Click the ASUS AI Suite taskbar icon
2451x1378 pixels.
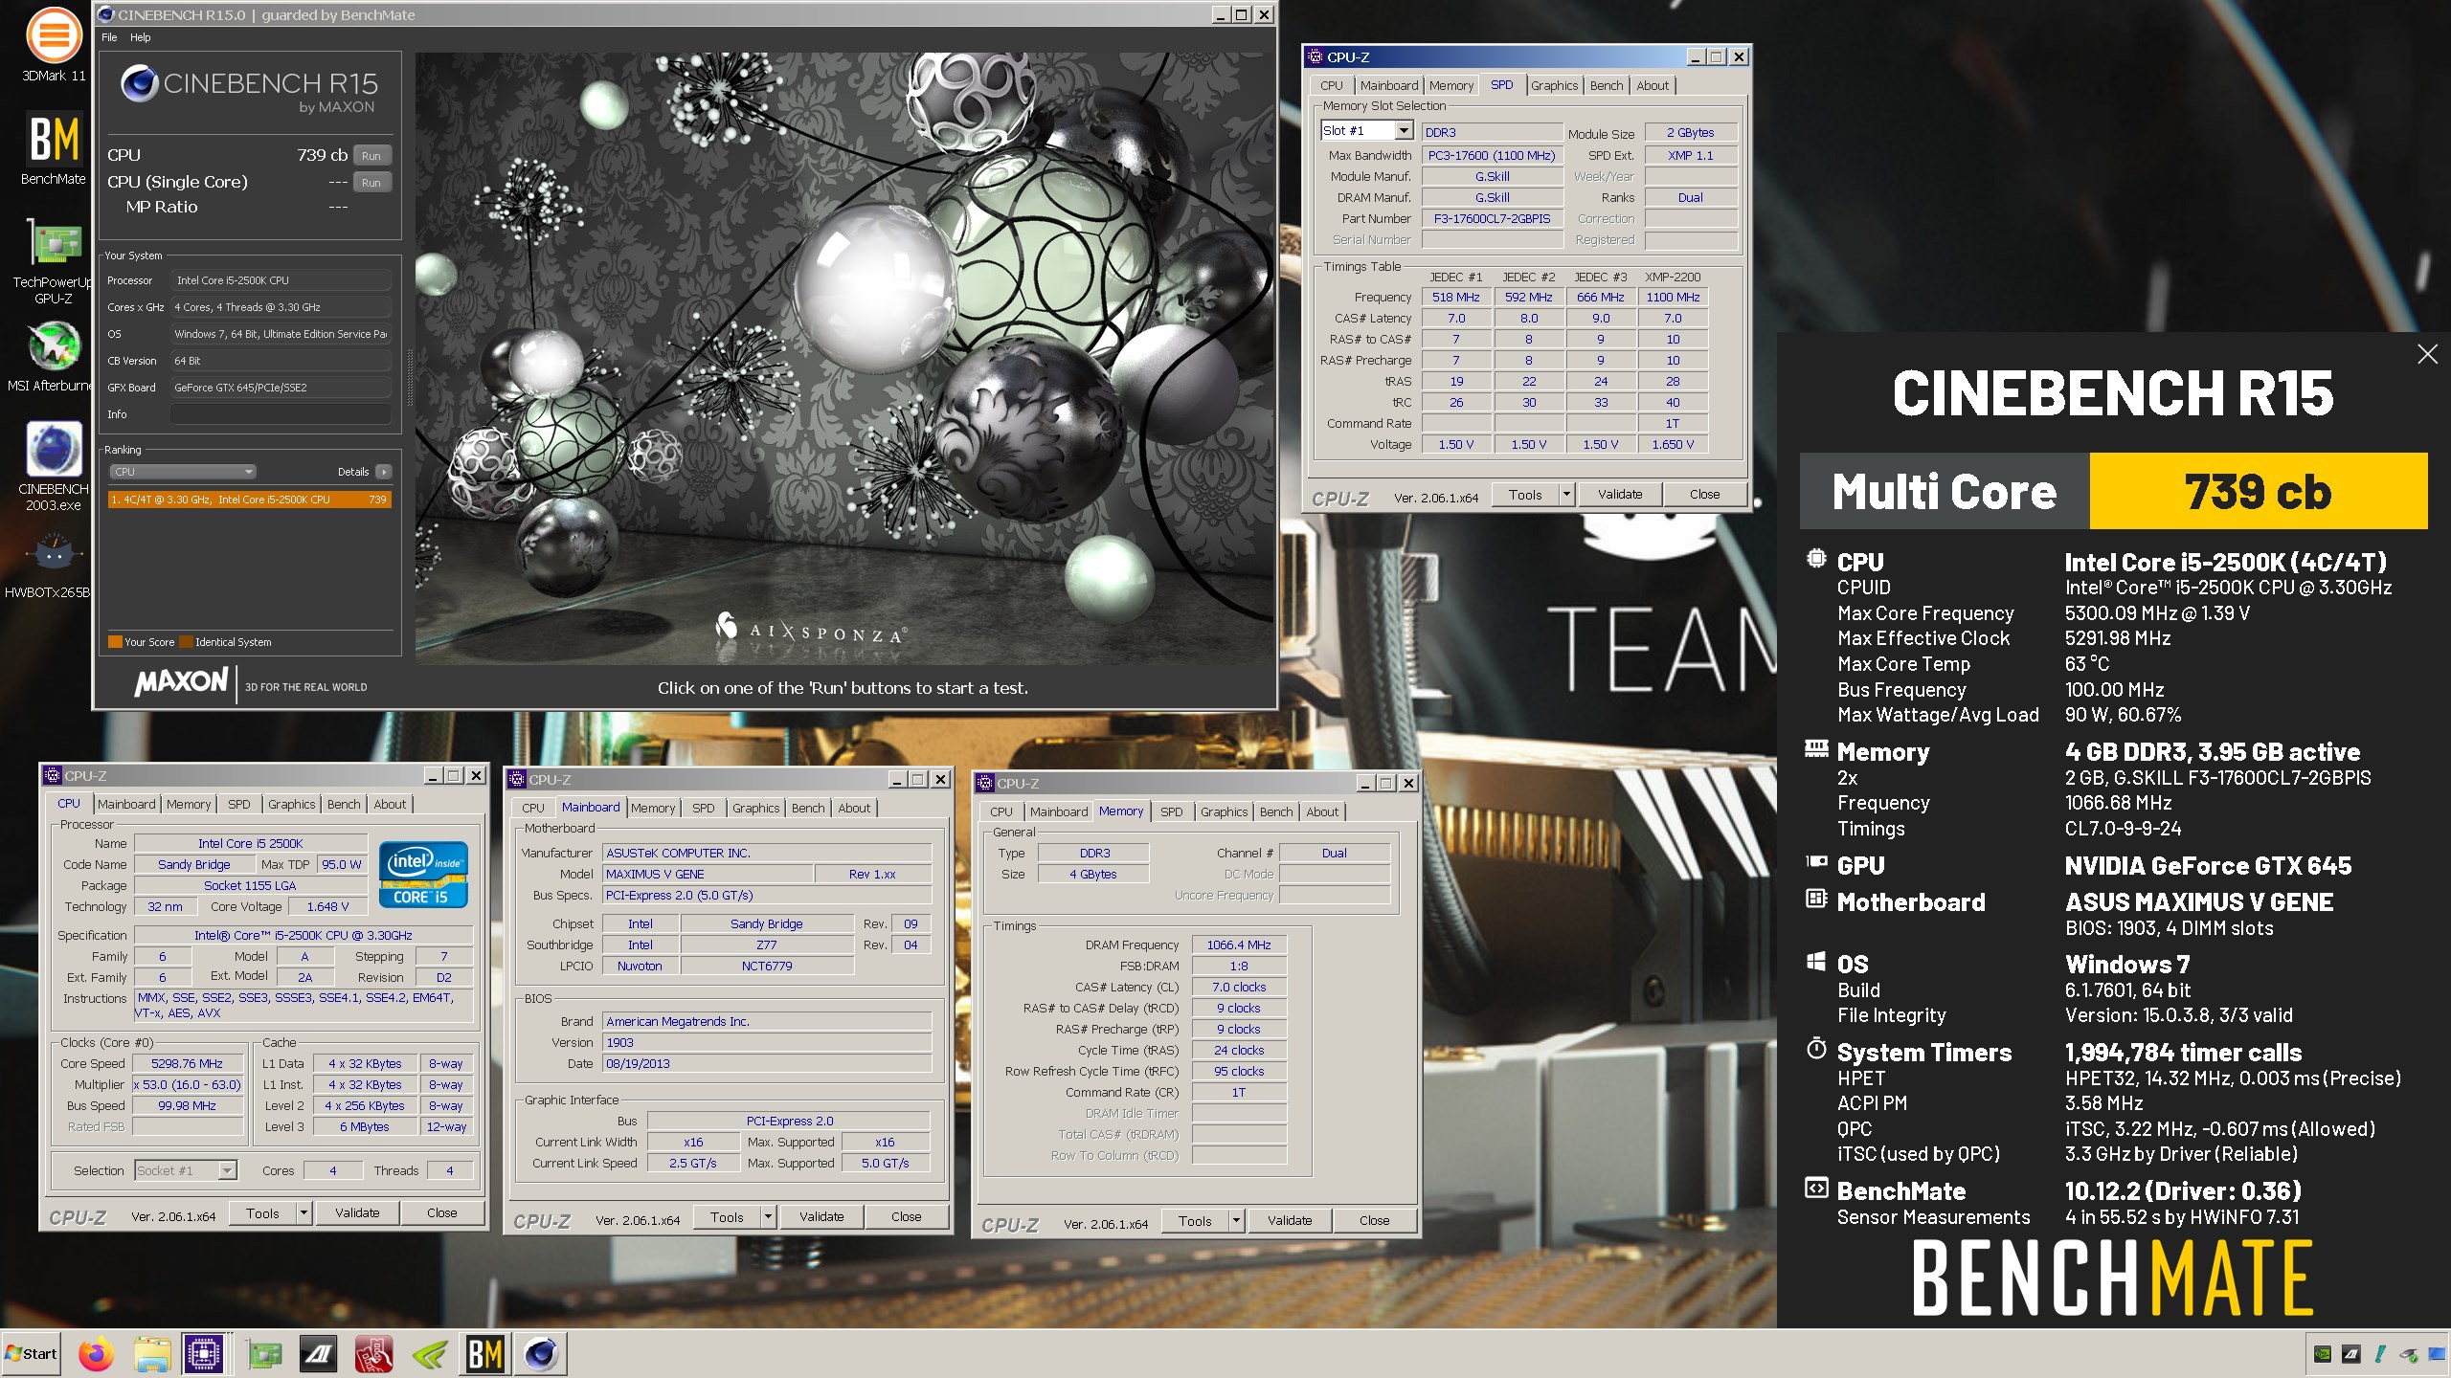coord(319,1354)
